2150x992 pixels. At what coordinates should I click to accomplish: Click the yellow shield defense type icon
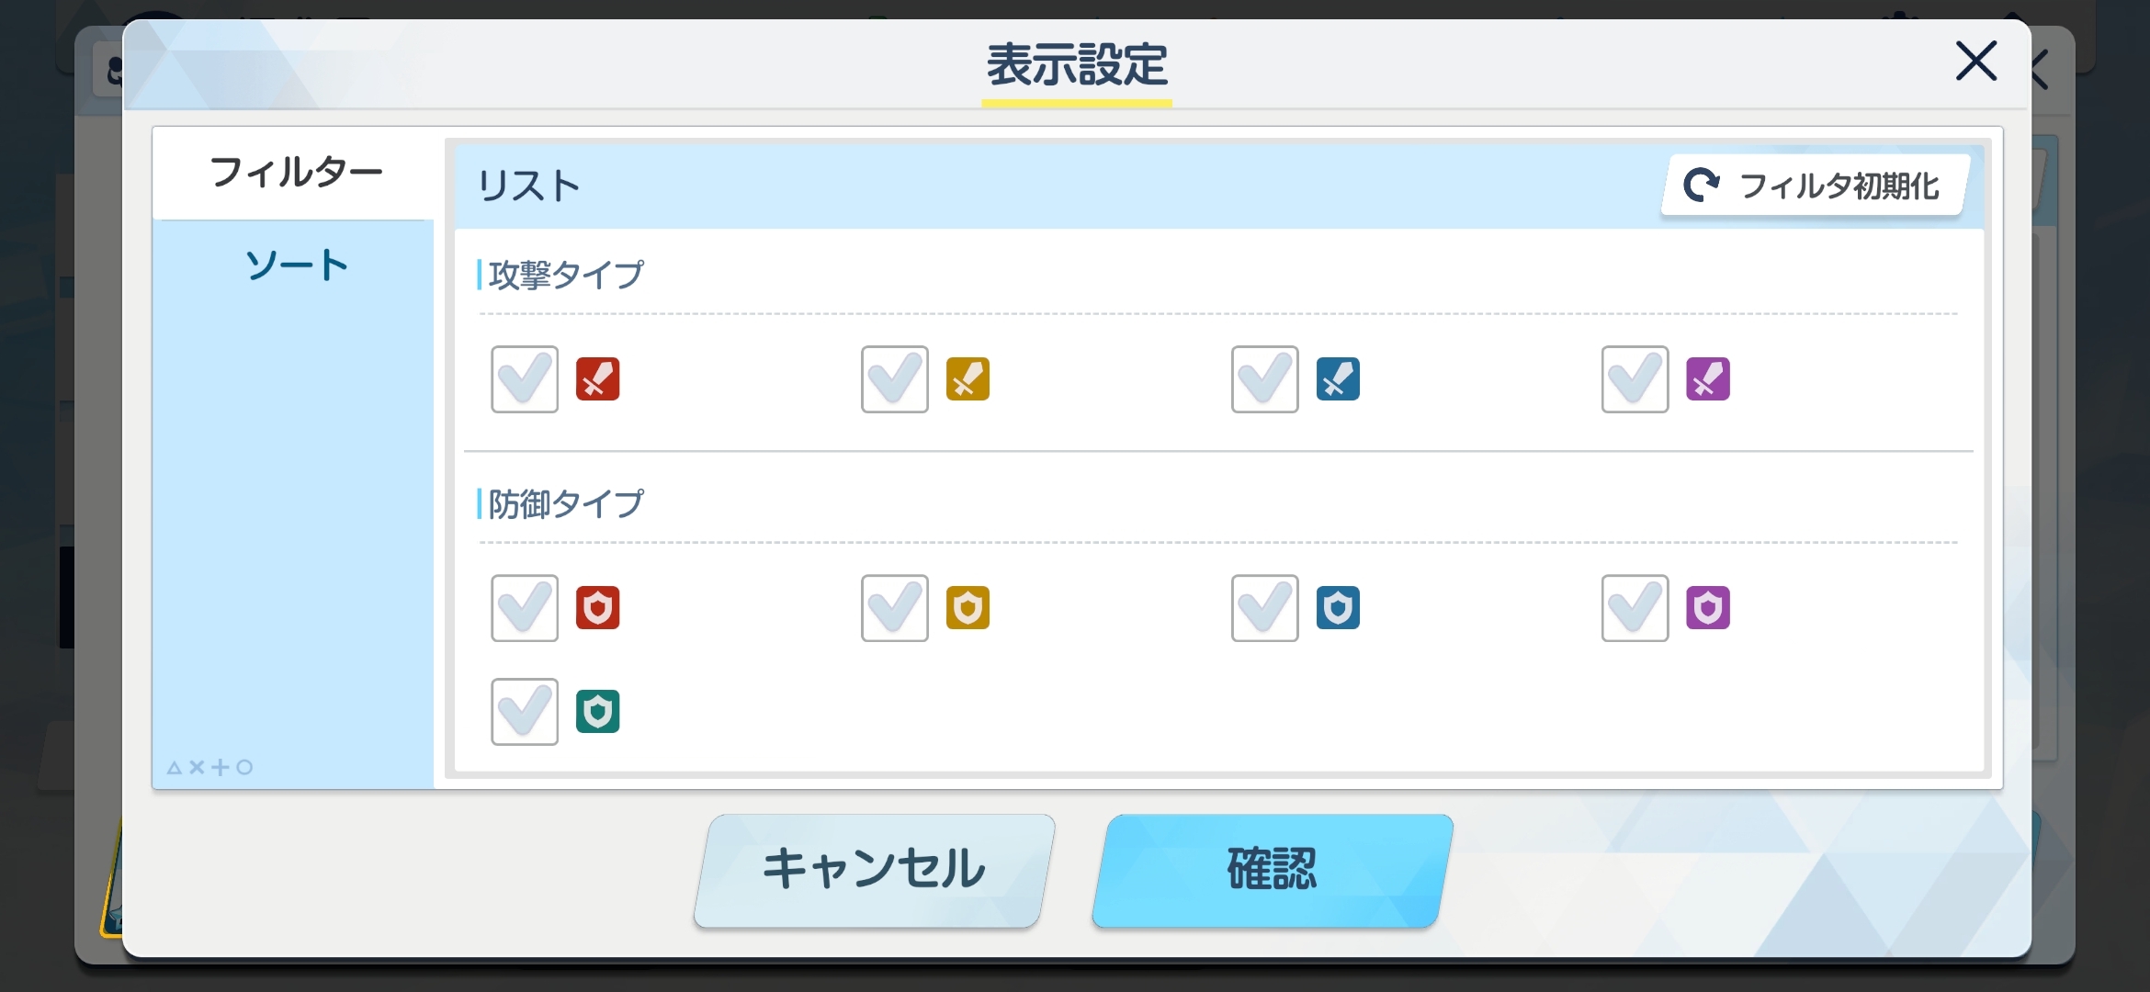967,608
